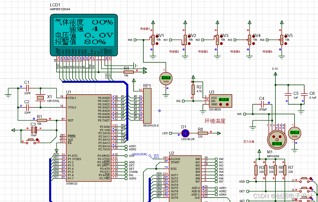Click the 压力采集 text label
This screenshot has width=318, height=202.
coord(249,142)
